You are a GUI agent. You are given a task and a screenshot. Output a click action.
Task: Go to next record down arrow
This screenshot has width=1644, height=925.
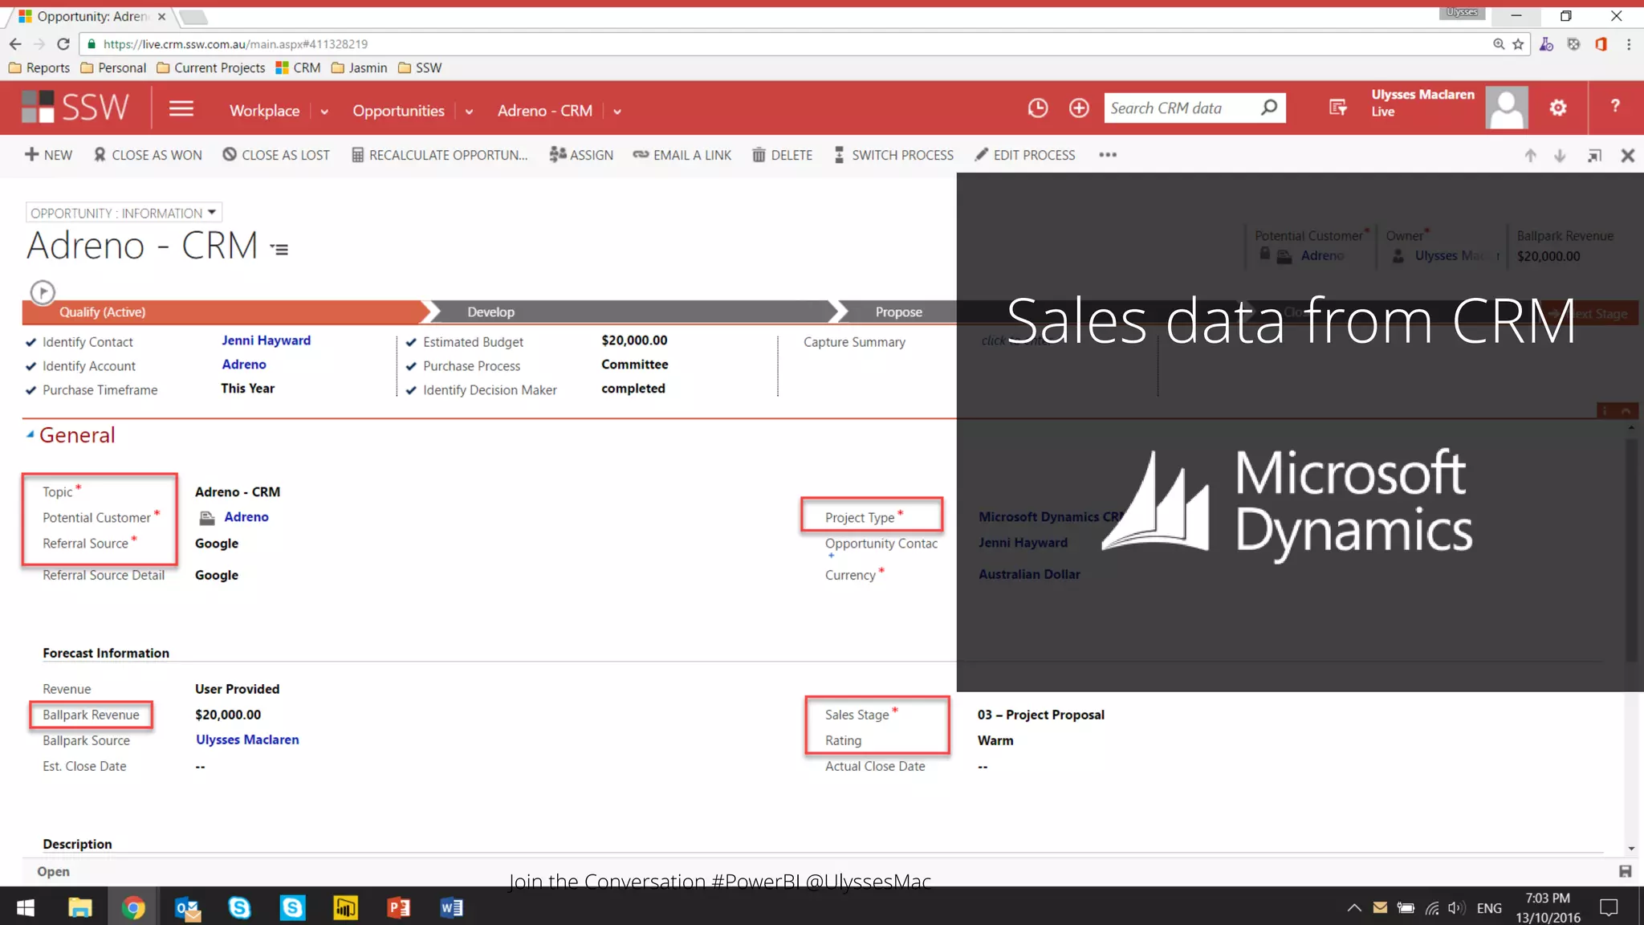coord(1560,156)
